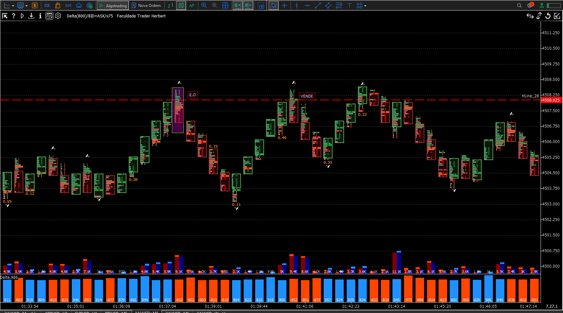Viewport: 563px width, 313px height.
Task: Switch to the BTCUSD M5 chart tab
Action: pyautogui.click(x=116, y=312)
